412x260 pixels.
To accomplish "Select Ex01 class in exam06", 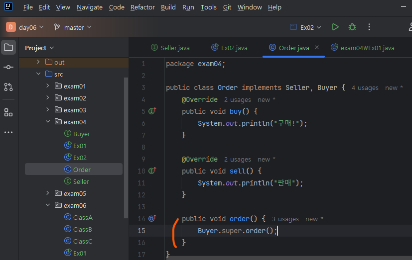I will pyautogui.click(x=75, y=253).
